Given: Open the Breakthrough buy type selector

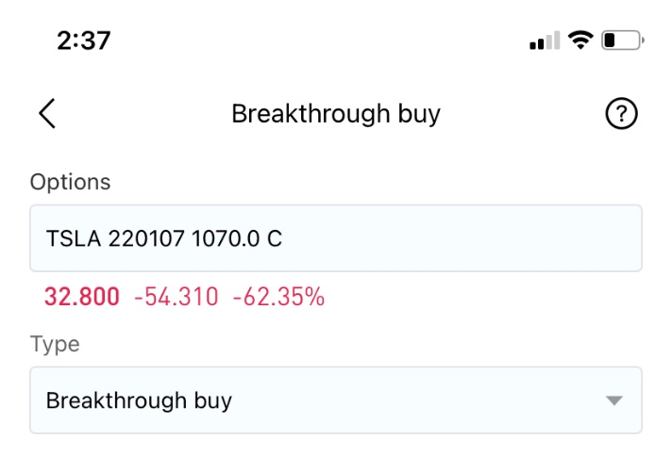Looking at the screenshot, I should tap(336, 400).
